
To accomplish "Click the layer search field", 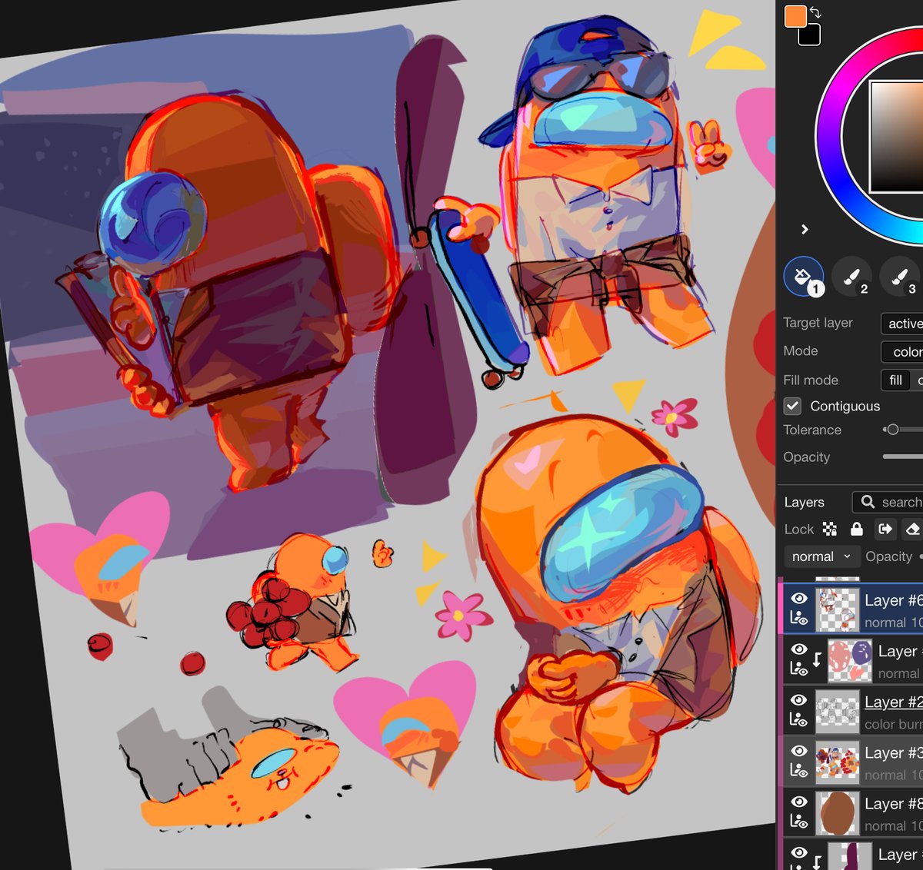I will pyautogui.click(x=888, y=502).
